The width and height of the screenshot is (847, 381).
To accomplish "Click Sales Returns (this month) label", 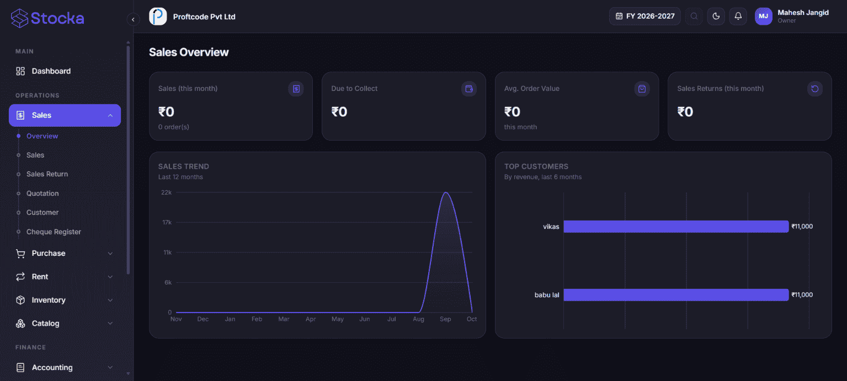I will 721,89.
